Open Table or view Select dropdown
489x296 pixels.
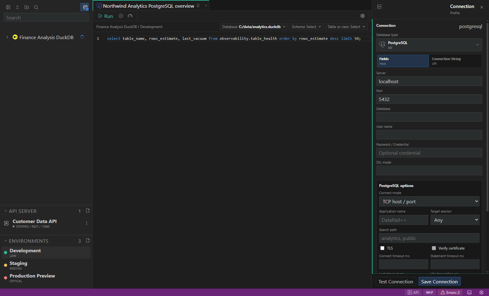tap(346, 27)
